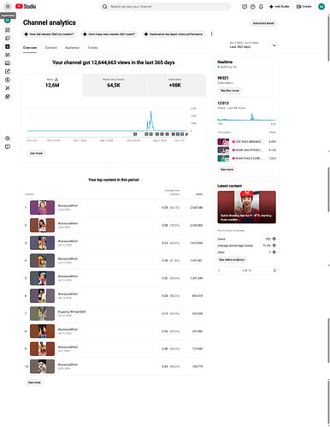Click See video analytics button
This screenshot has width=330, height=427.
click(232, 259)
